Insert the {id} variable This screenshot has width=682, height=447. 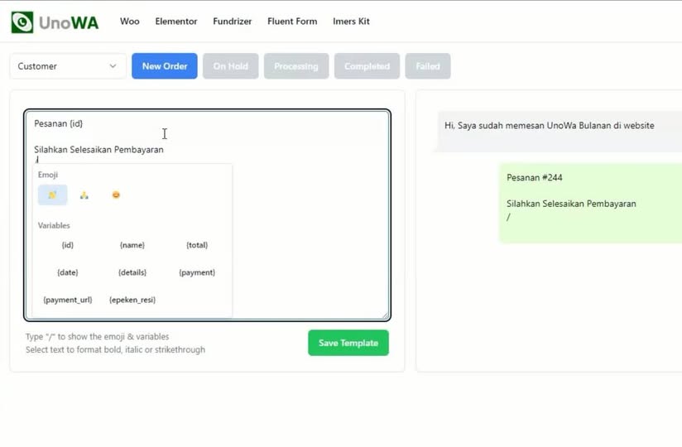click(68, 245)
